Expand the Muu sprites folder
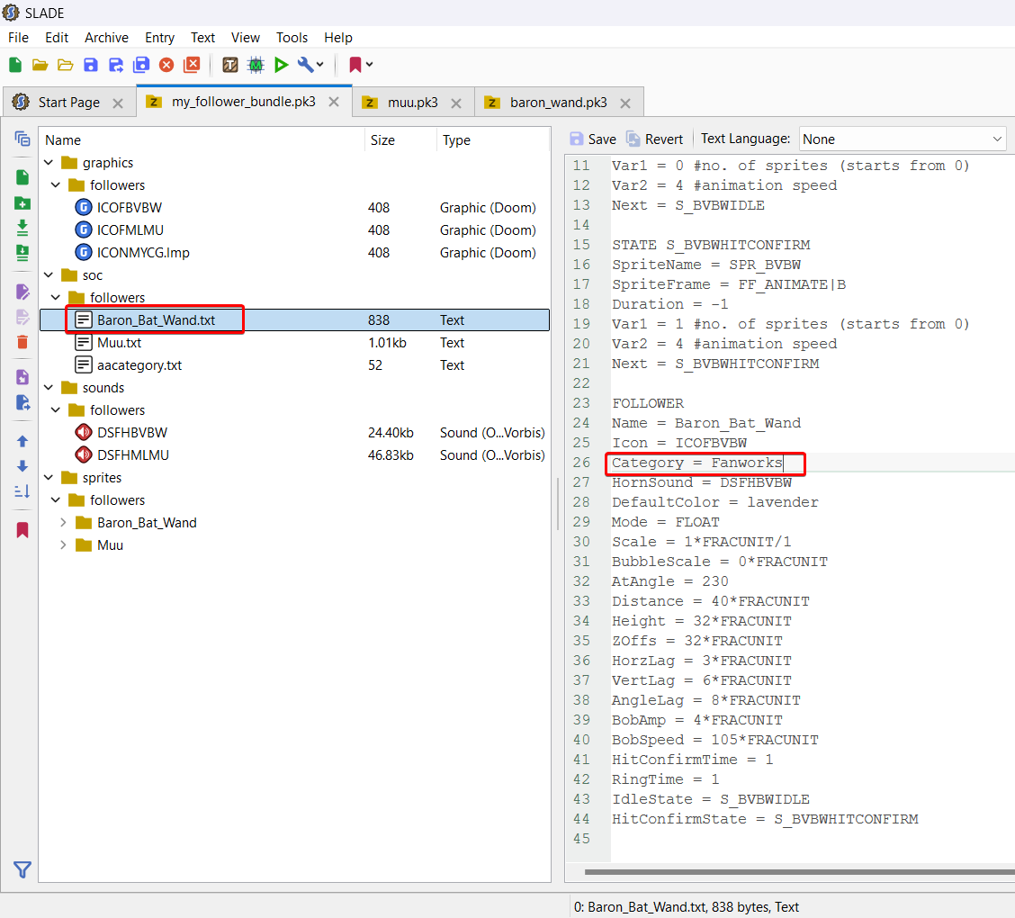Viewport: 1015px width, 918px height. pyautogui.click(x=63, y=545)
